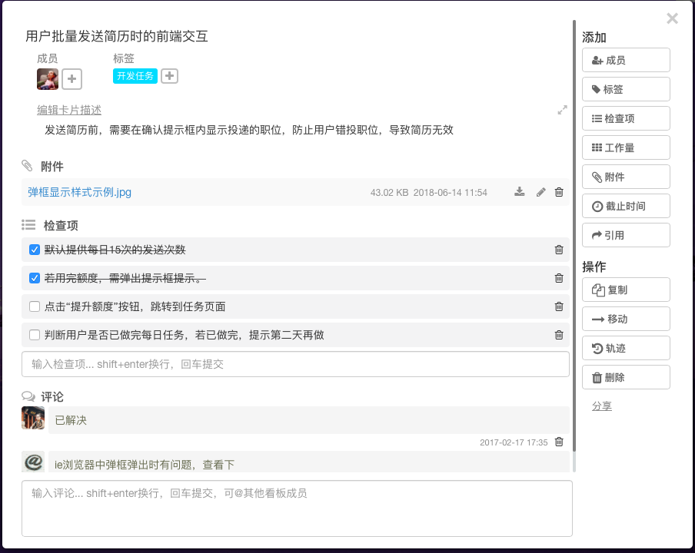Click the 开发任务 tag label

click(135, 76)
